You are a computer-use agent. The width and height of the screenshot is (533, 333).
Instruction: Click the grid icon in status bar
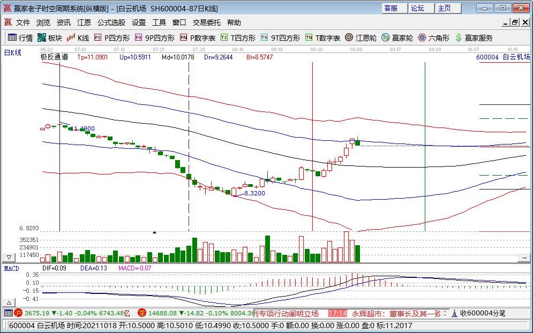(x=9, y=313)
